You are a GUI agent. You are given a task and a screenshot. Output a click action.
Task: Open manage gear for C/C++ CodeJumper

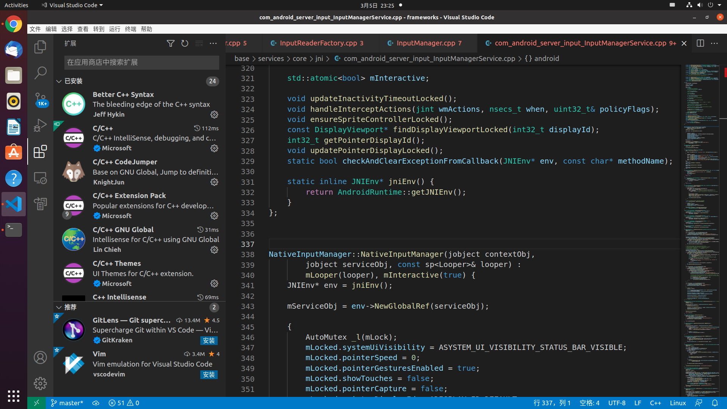tap(214, 182)
